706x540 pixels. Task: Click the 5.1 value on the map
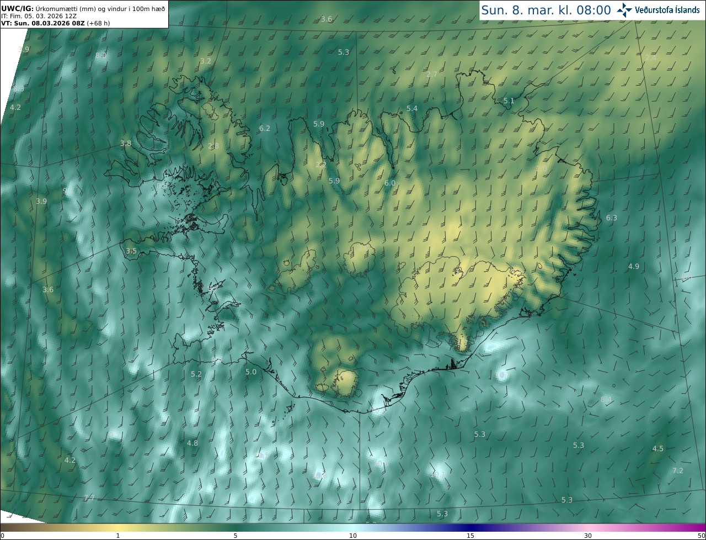(509, 101)
